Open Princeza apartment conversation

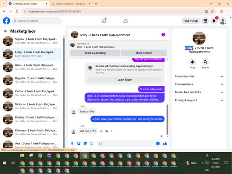tap(31, 132)
